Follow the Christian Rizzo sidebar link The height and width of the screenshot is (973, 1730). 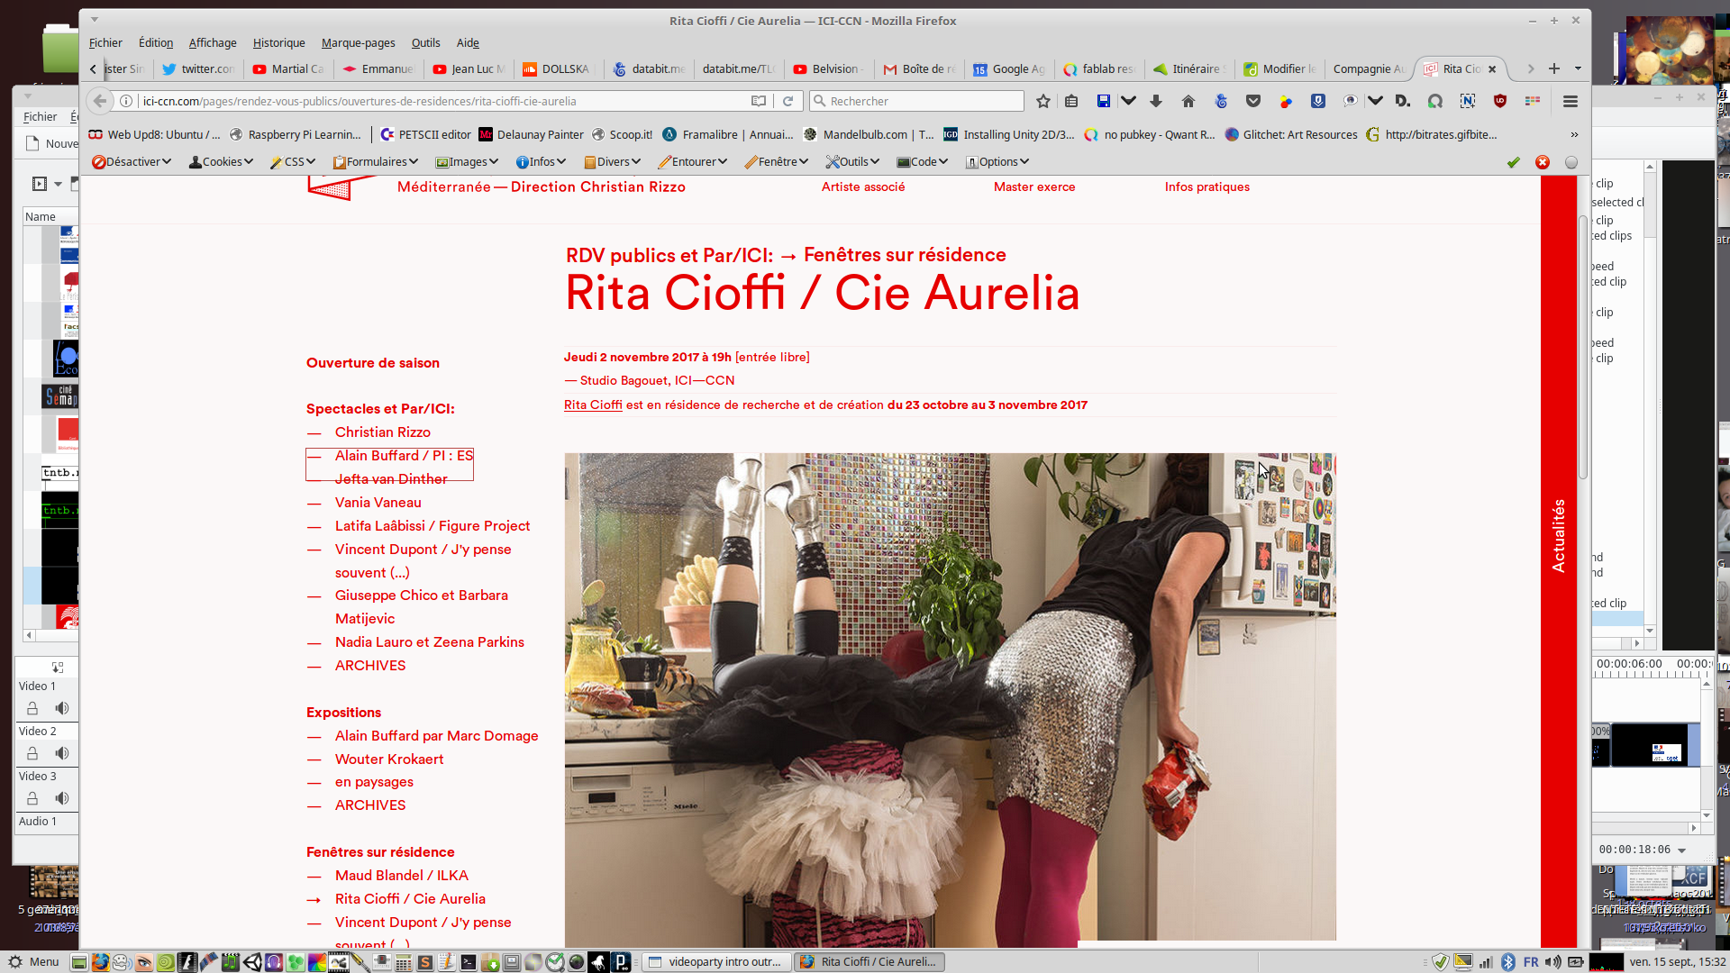[x=382, y=432]
